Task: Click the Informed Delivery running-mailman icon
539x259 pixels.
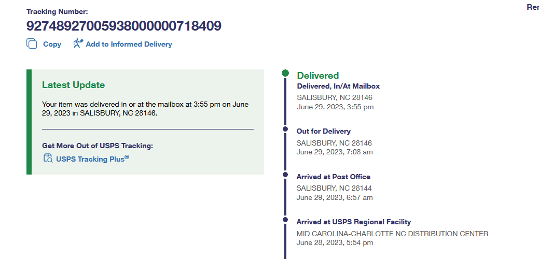Action: tap(78, 44)
